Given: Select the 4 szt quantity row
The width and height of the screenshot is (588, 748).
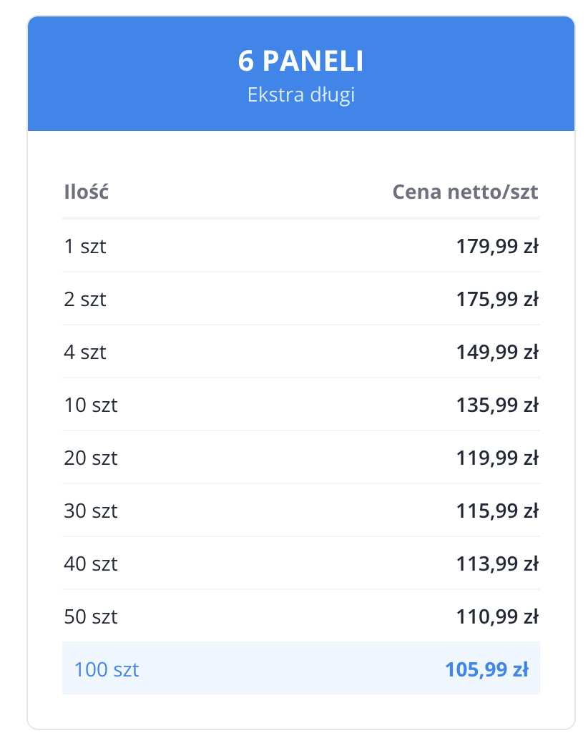Looking at the screenshot, I should coord(85,353).
